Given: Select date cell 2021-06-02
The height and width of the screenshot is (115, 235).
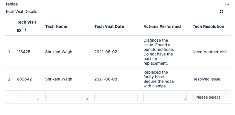Looking at the screenshot, I should [106, 52].
